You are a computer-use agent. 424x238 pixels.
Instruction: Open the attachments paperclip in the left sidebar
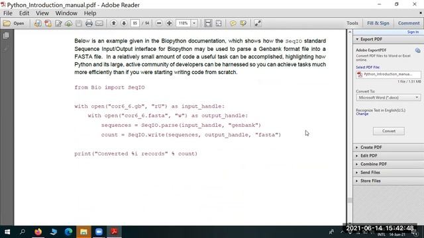point(6,49)
